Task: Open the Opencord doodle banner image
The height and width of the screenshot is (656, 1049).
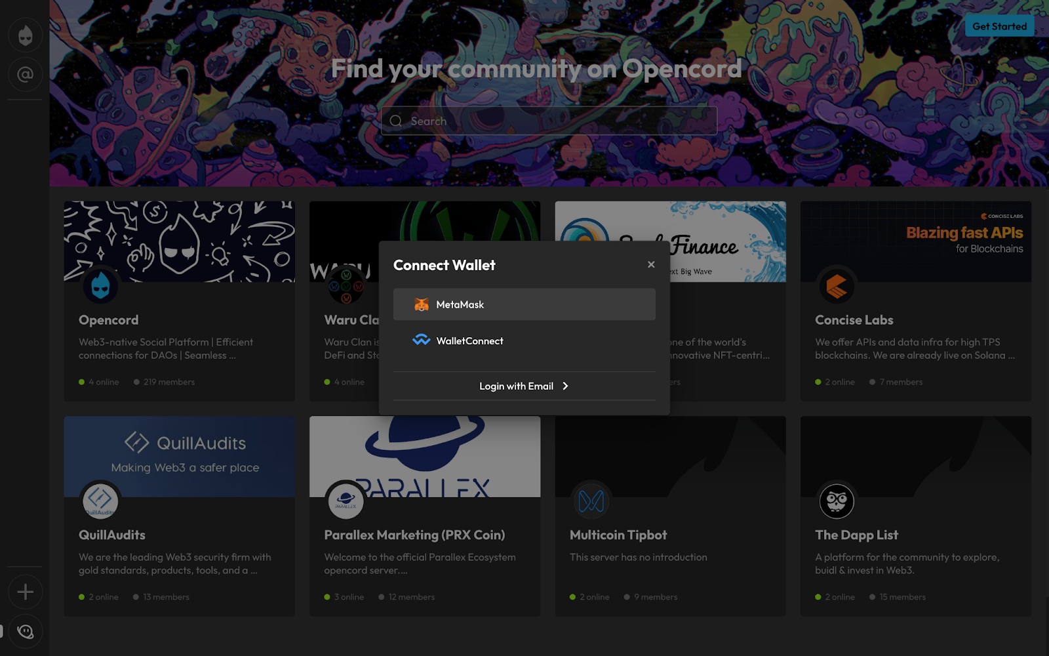Action: 179,241
